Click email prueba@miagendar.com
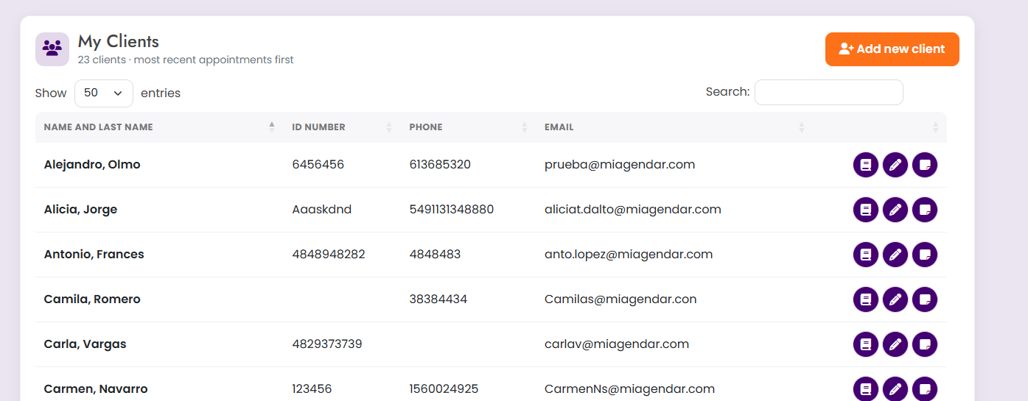 click(620, 165)
